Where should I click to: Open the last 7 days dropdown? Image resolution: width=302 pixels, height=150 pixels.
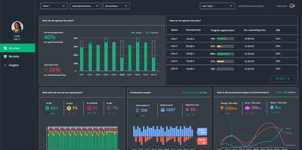tap(217, 6)
